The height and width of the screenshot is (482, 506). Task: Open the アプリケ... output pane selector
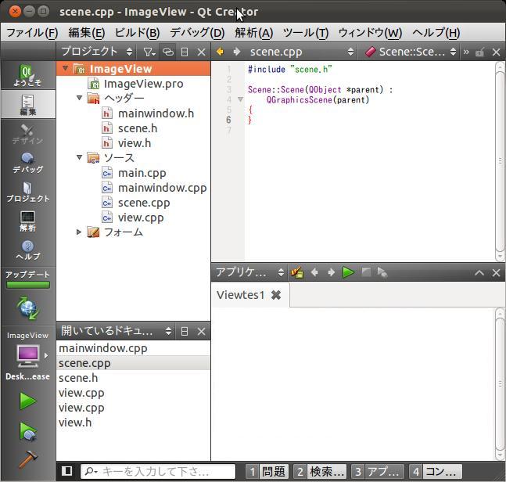[249, 272]
